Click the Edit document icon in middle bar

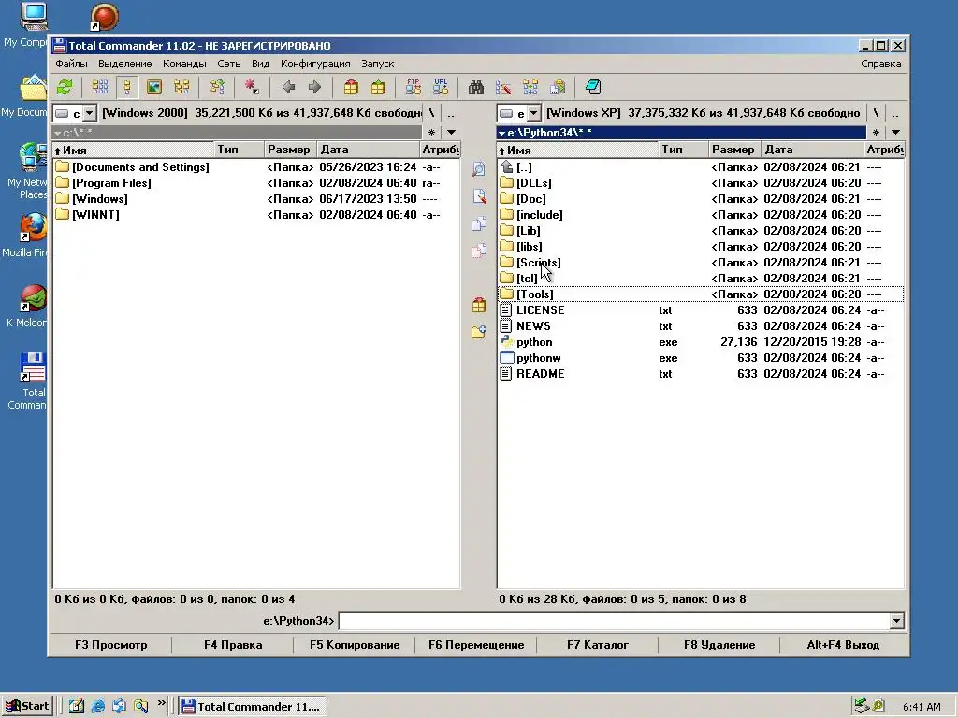coord(479,196)
